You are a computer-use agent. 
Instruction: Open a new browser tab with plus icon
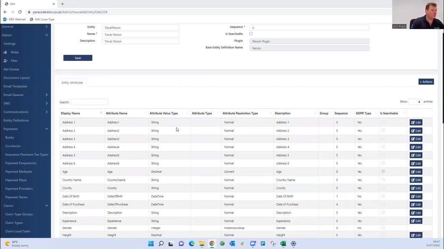(x=62, y=4)
